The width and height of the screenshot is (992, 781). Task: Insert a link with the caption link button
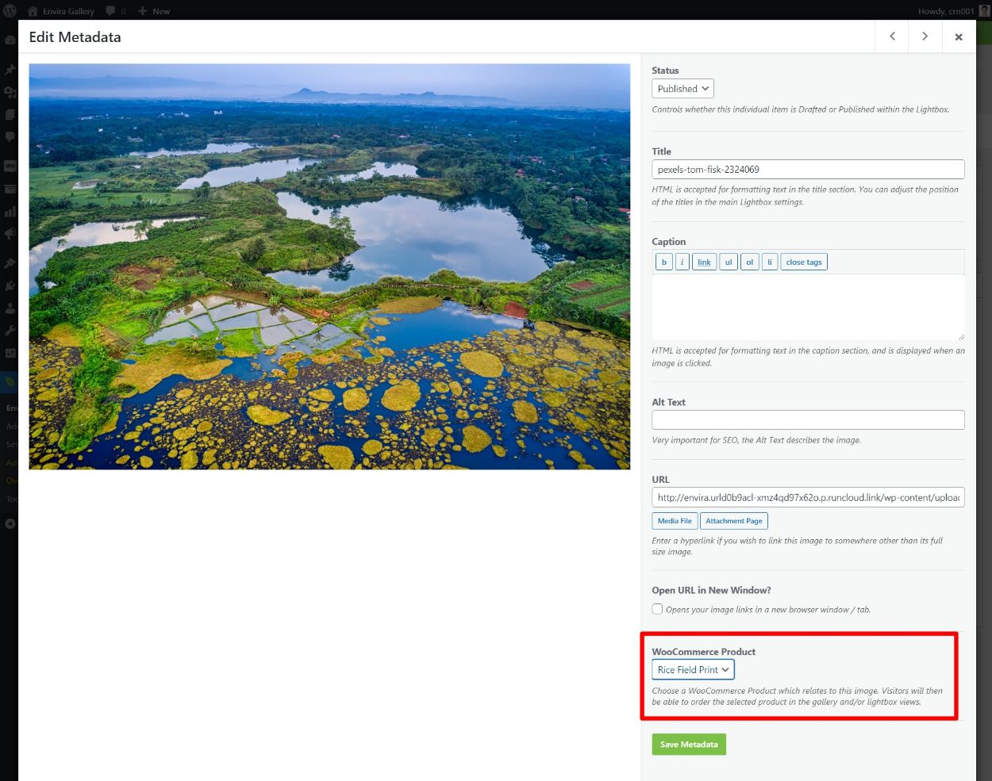(705, 262)
